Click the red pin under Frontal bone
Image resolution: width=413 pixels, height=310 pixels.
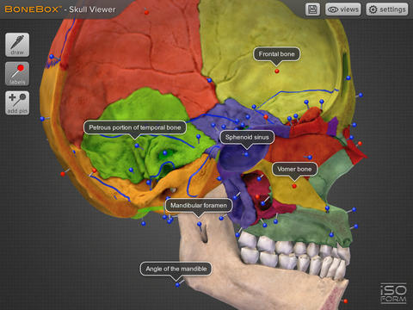point(277,71)
